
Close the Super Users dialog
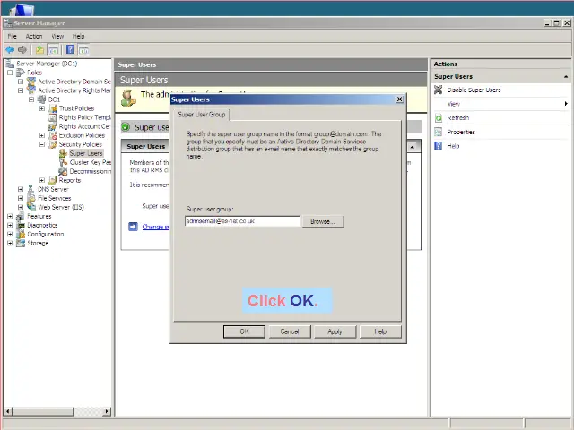tap(400, 99)
